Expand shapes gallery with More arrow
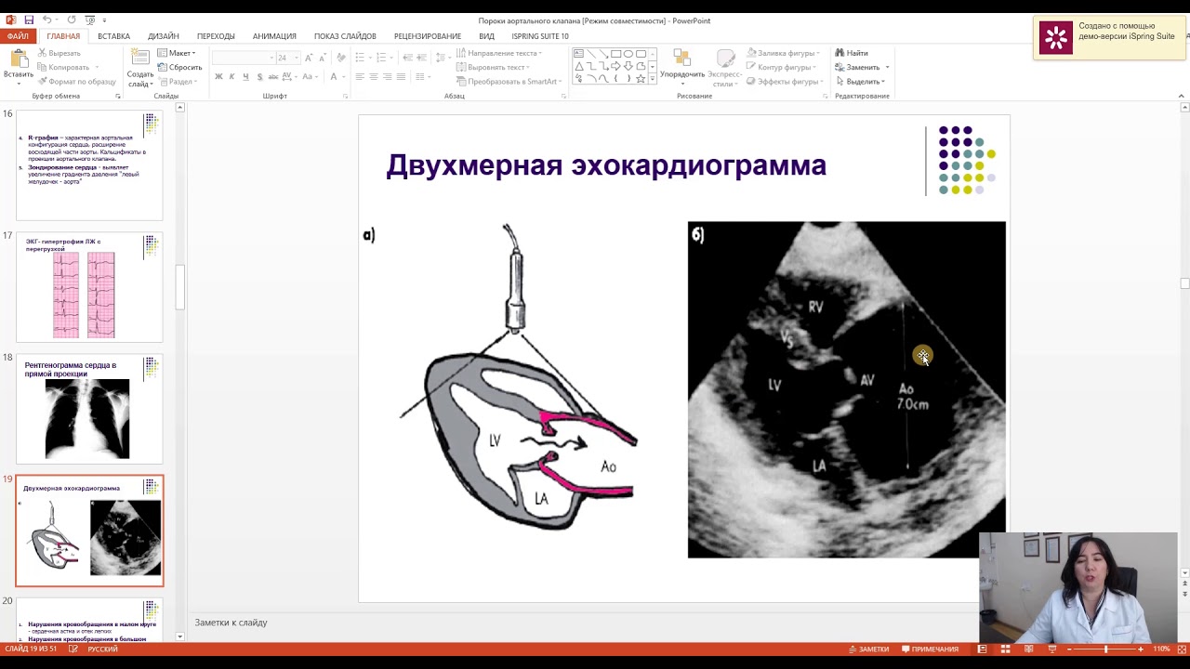This screenshot has width=1190, height=669. coord(652,81)
